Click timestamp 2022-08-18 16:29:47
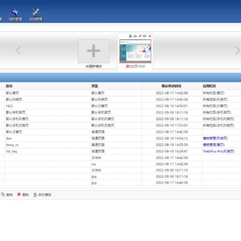The height and width of the screenshot is (241, 241). coord(172,151)
